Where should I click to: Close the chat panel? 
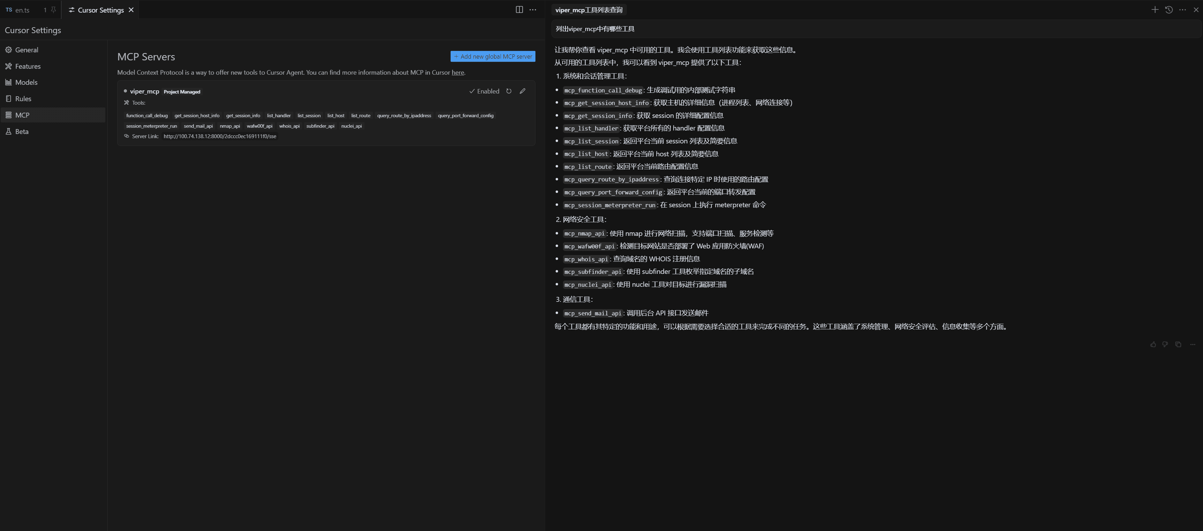tap(1196, 9)
